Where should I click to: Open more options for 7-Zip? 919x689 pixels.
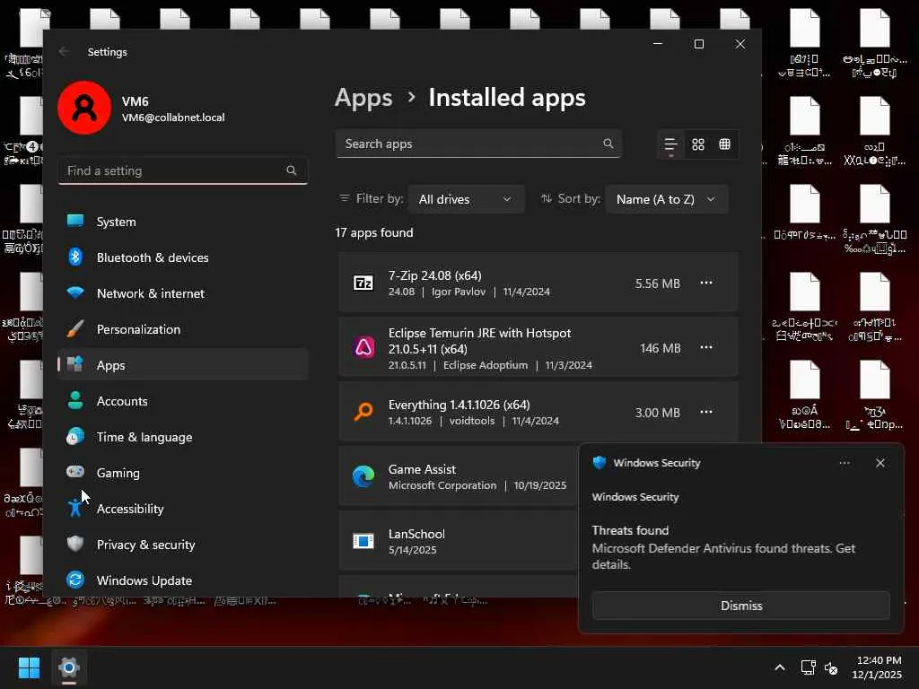pyautogui.click(x=706, y=283)
